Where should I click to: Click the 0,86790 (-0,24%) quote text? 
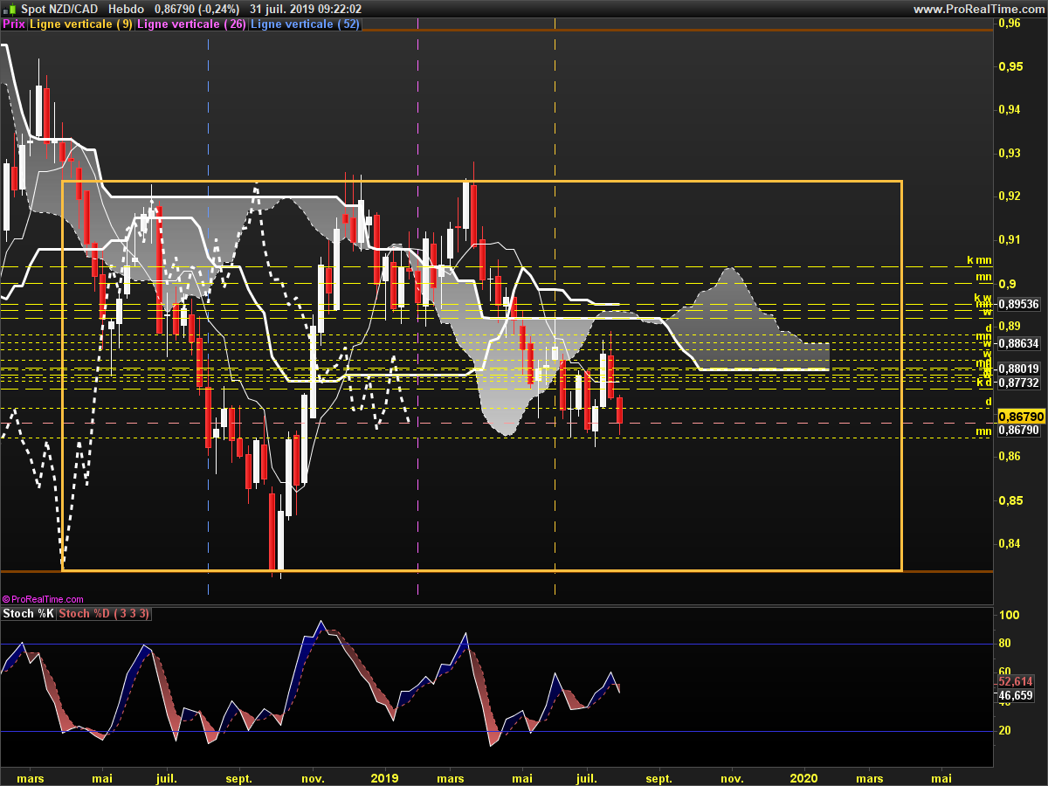(196, 9)
